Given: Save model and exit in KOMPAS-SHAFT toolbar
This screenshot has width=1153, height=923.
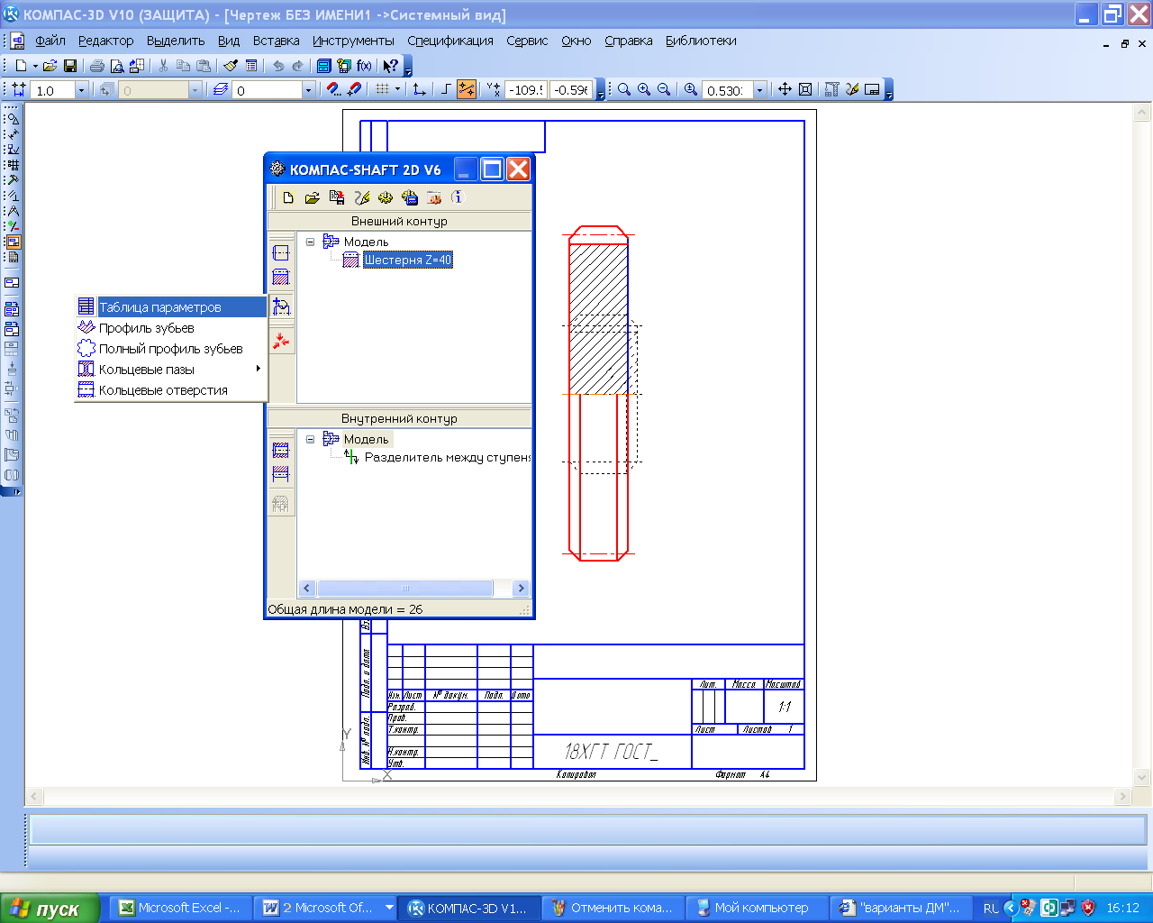Looking at the screenshot, I should pyautogui.click(x=336, y=197).
